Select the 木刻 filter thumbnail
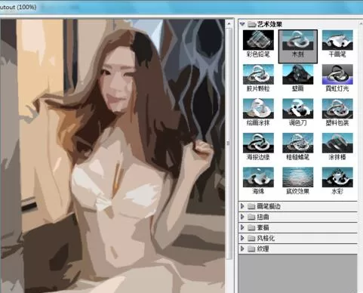 coord(298,40)
